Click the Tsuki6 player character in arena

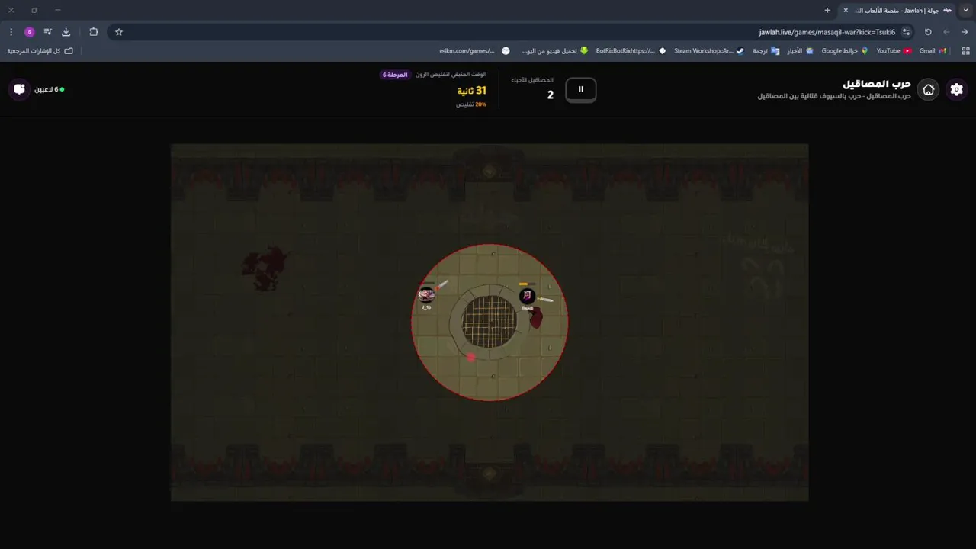click(527, 296)
